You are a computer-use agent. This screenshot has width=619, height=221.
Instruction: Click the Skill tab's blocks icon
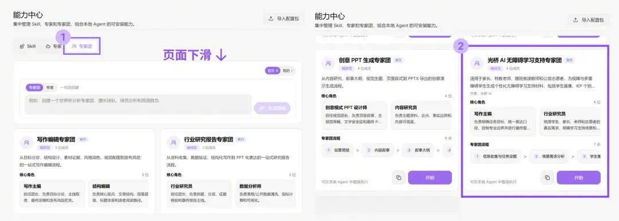(22, 46)
